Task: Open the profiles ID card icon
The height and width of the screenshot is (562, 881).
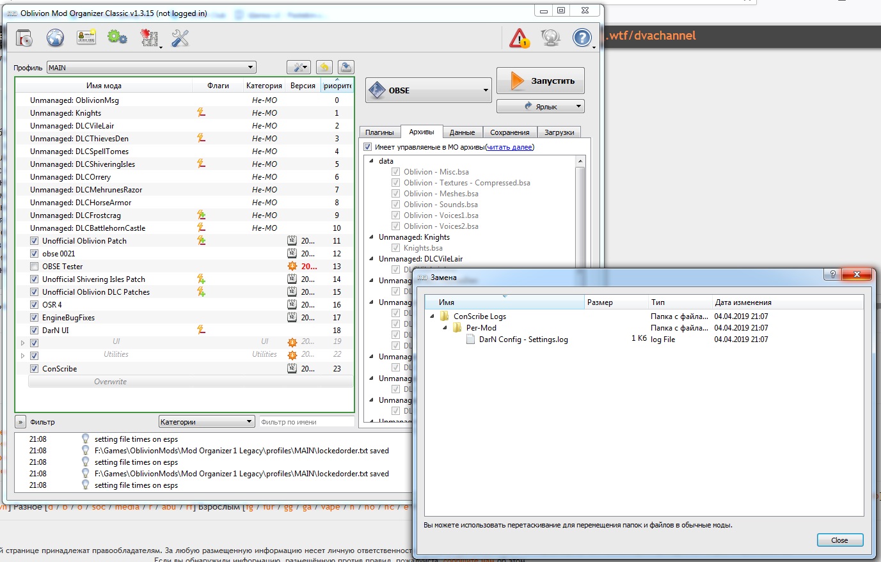Action: click(86, 38)
